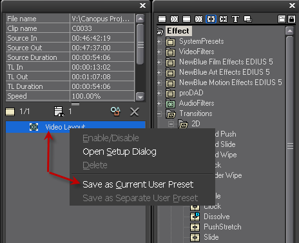Expand the VideoFilters folder
The width and height of the screenshot is (299, 243).
[159, 52]
